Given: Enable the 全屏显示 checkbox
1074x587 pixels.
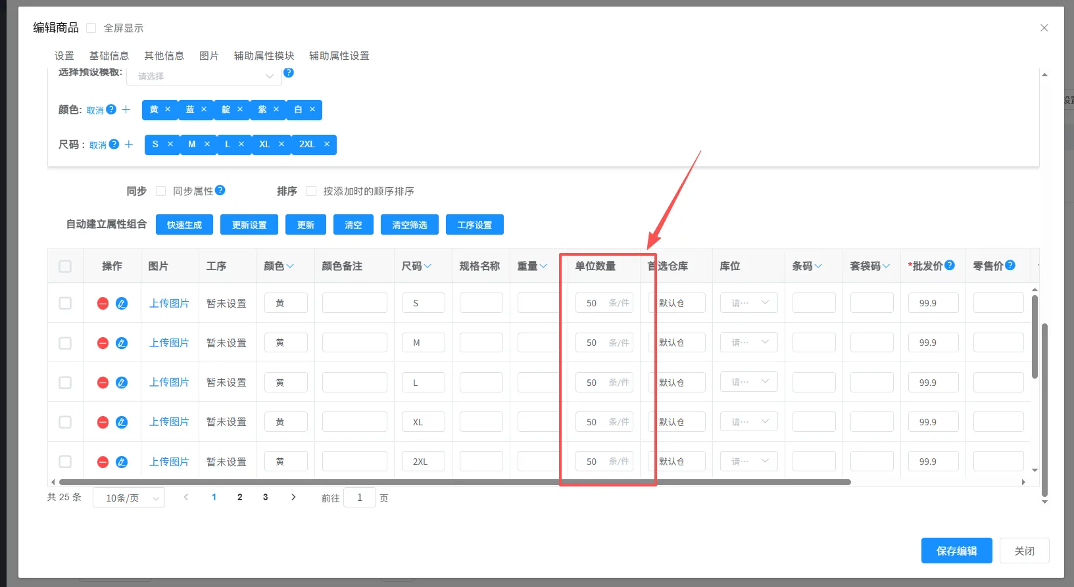Looking at the screenshot, I should click(x=91, y=28).
